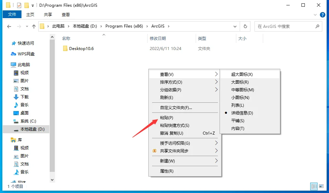Select 详细信息(D) view option
Screen dimensions: 329x193
coord(250,113)
